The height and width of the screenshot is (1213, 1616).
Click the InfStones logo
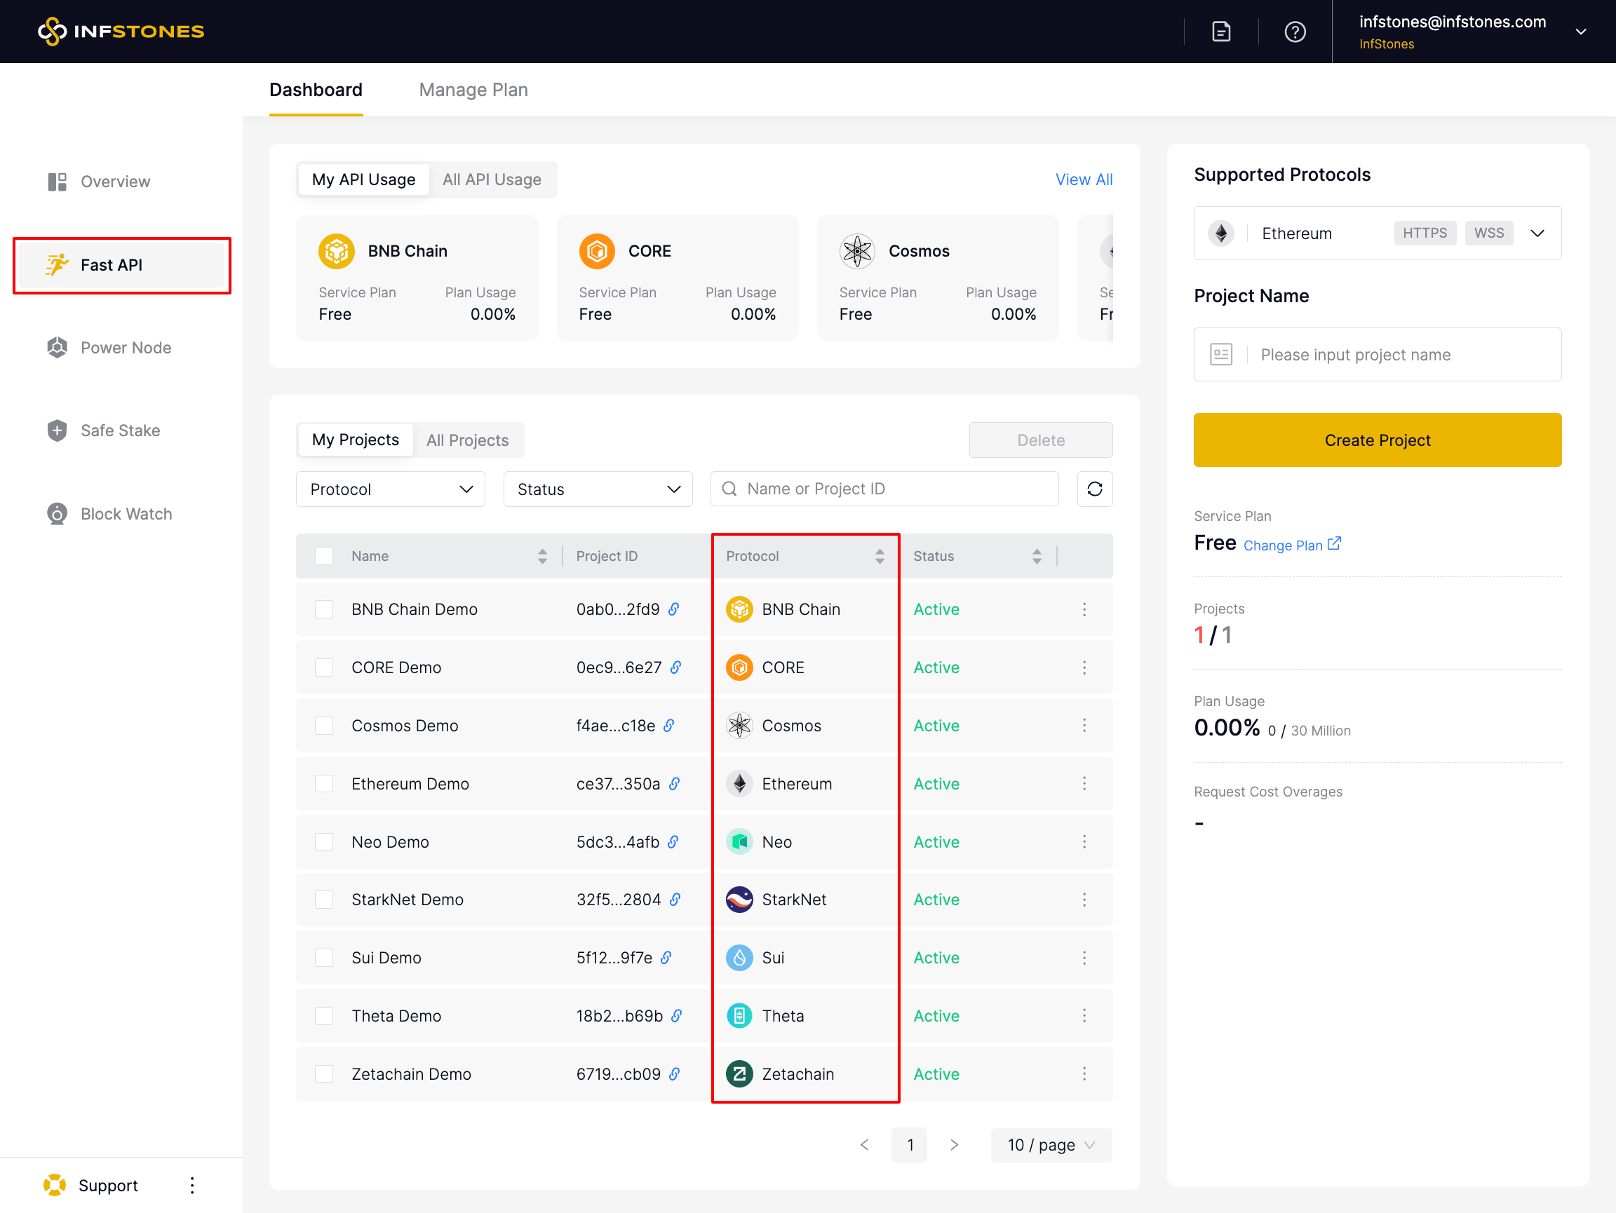coord(121,32)
